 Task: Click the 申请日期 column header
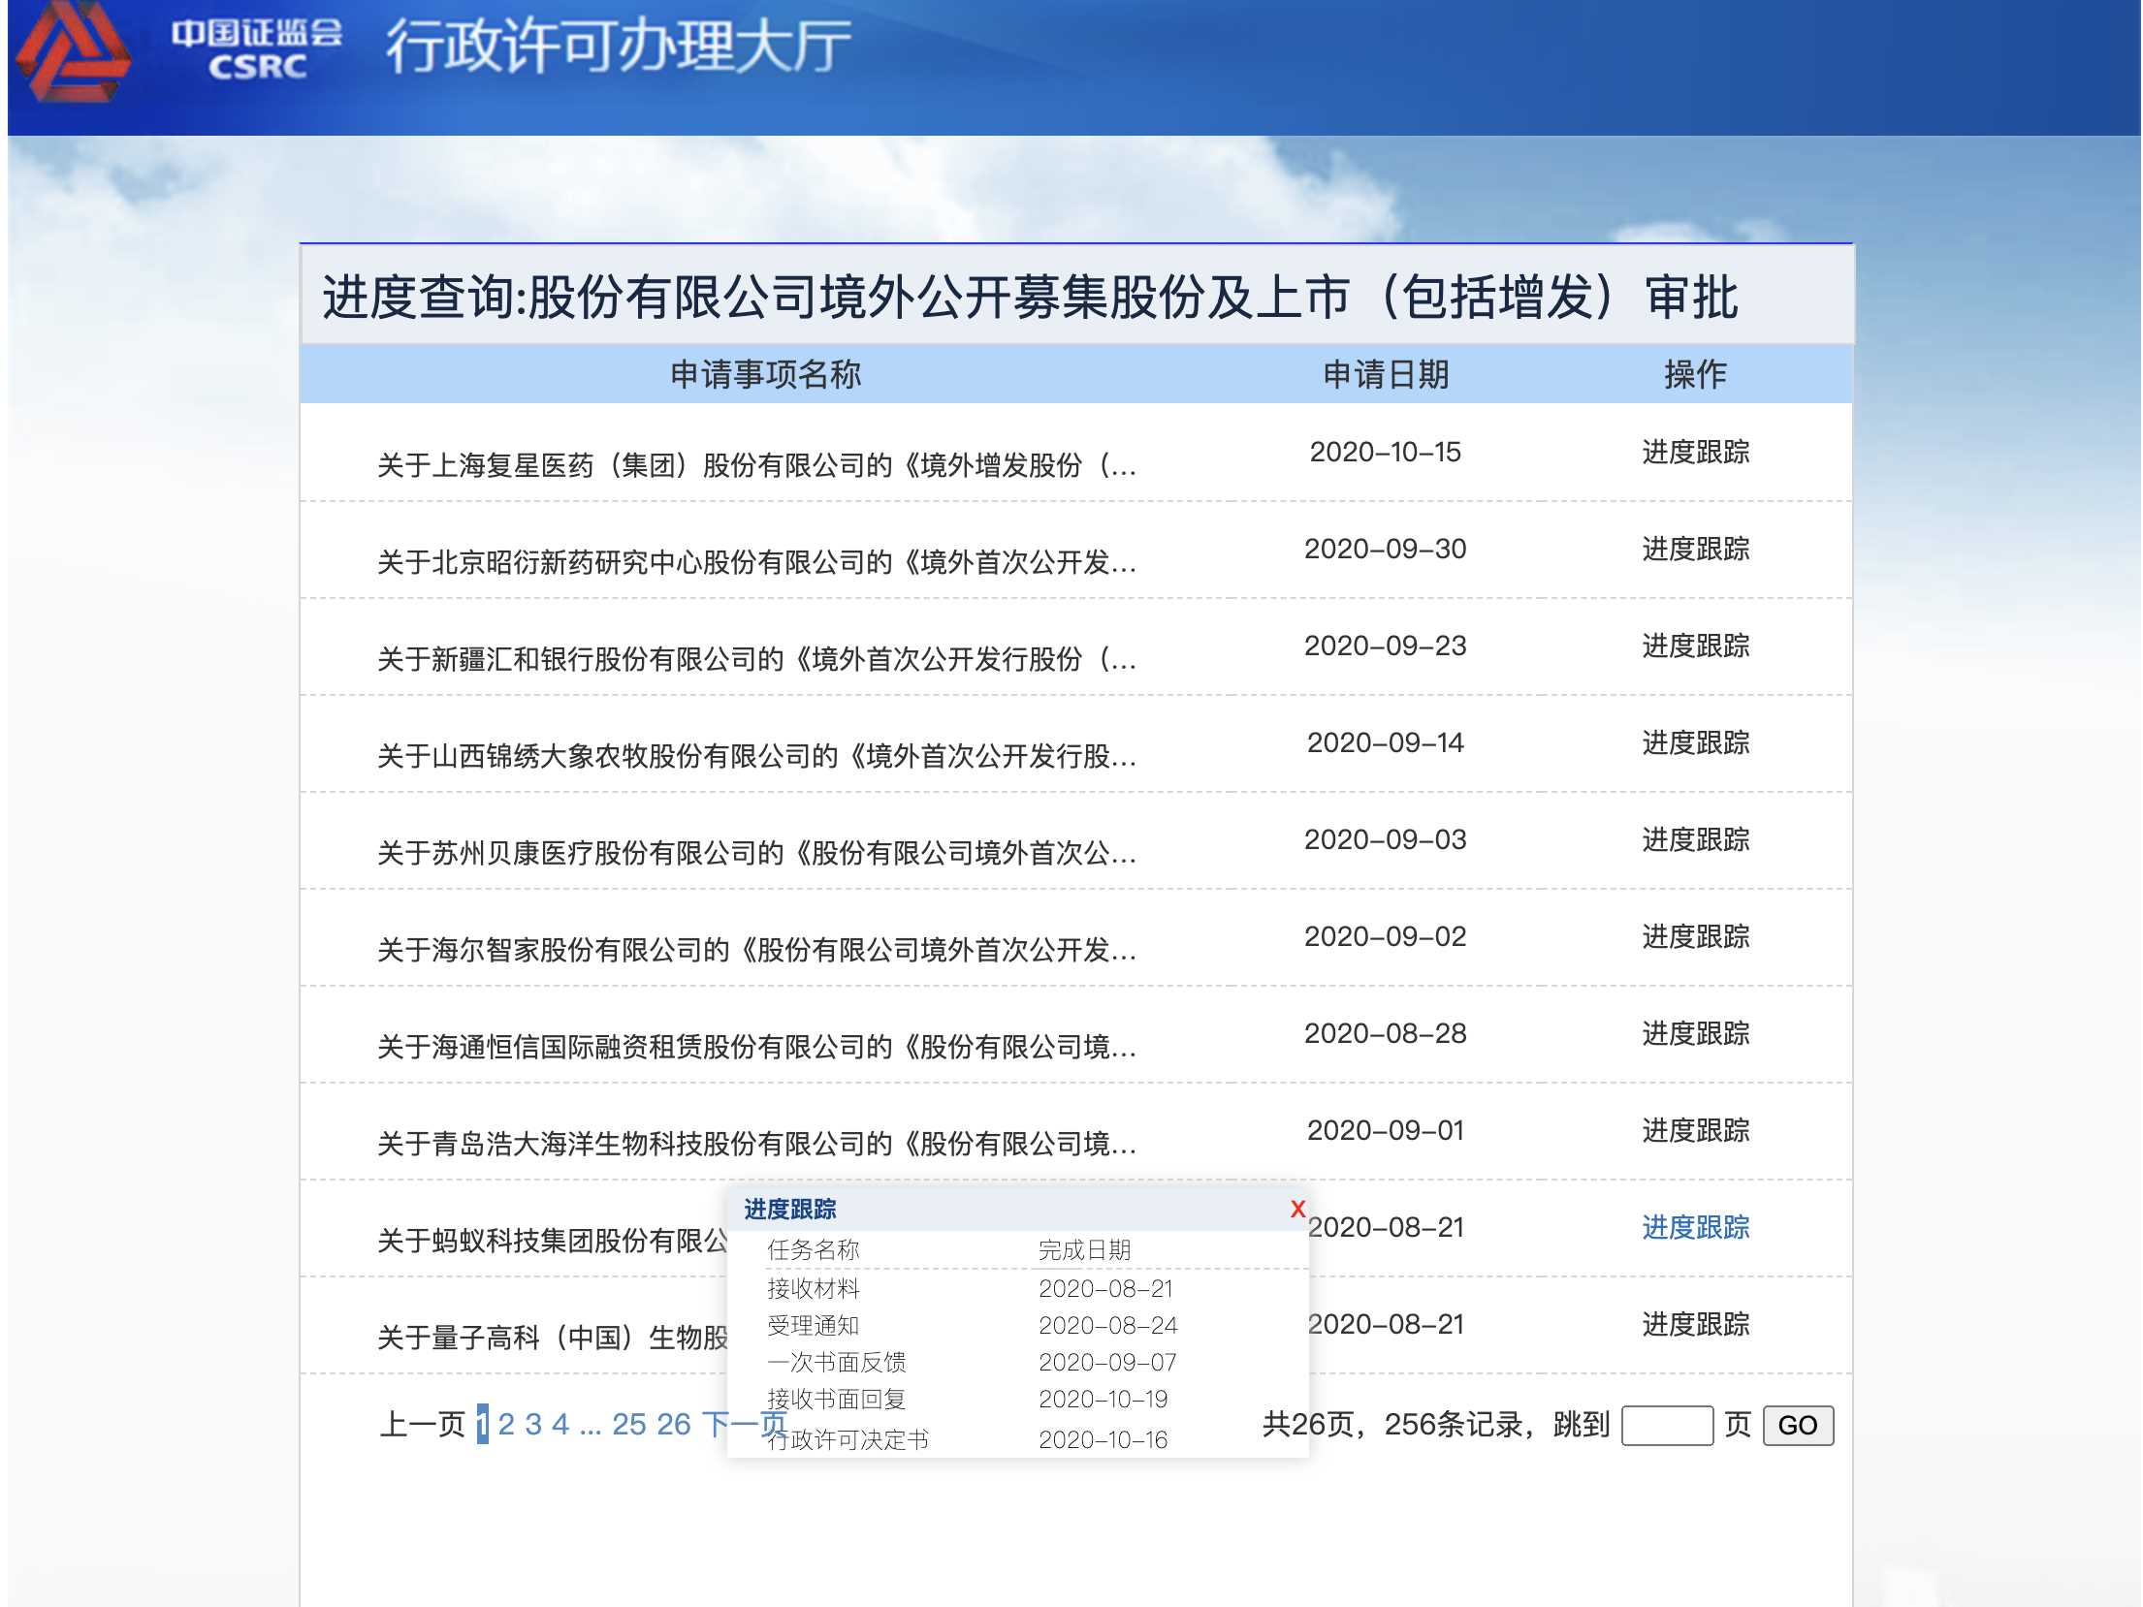coord(1386,374)
